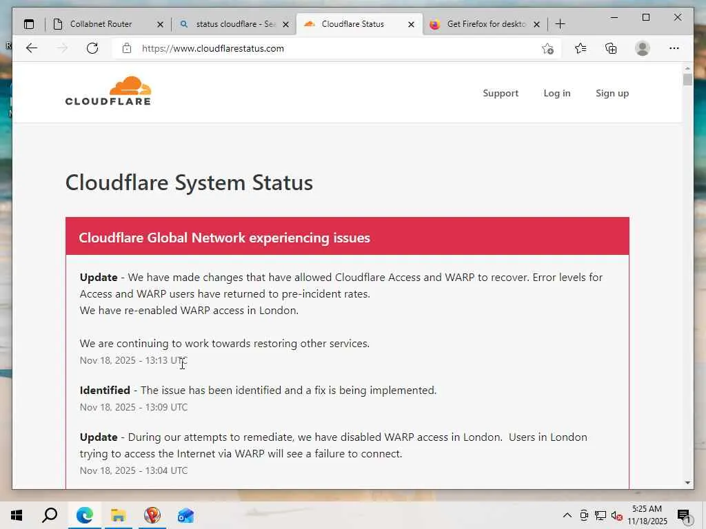Click the Nov 18, 2025 - 13:04 UTC timestamp

134,470
